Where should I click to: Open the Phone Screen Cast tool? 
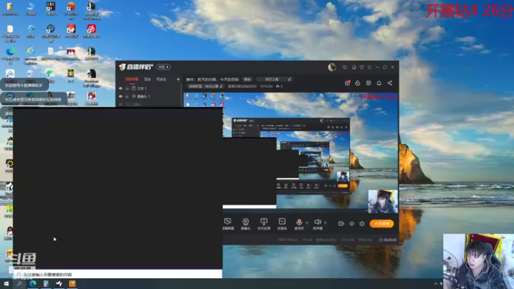click(263, 224)
